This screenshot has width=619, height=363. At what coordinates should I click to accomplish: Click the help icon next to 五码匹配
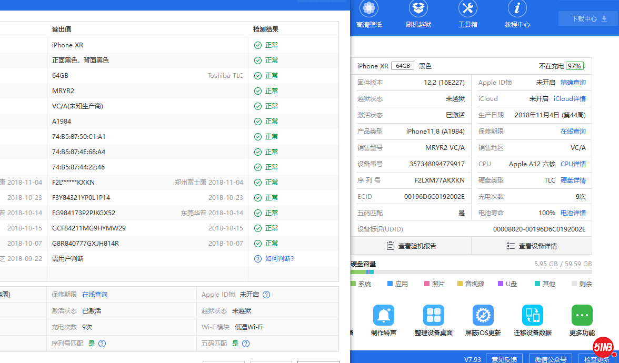[245, 344]
